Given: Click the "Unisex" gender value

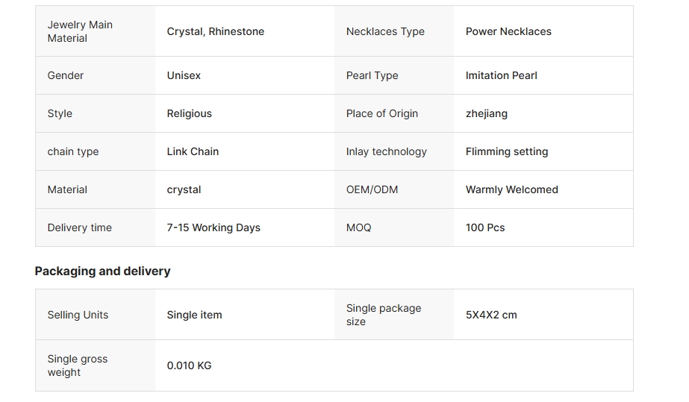Looking at the screenshot, I should pos(184,75).
